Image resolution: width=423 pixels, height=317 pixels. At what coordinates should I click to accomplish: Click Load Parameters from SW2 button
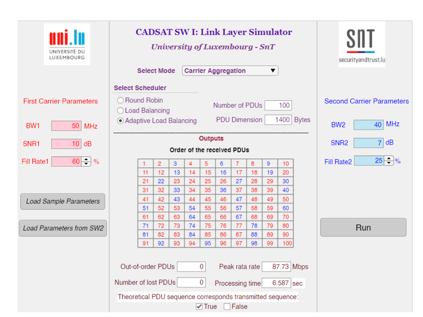pyautogui.click(x=63, y=228)
